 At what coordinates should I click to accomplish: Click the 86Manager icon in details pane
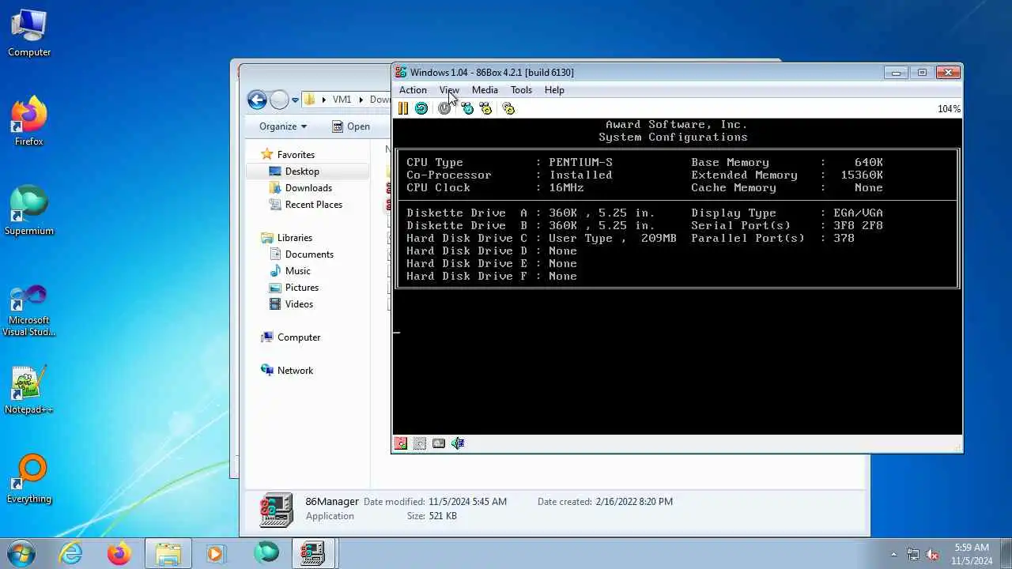click(277, 510)
